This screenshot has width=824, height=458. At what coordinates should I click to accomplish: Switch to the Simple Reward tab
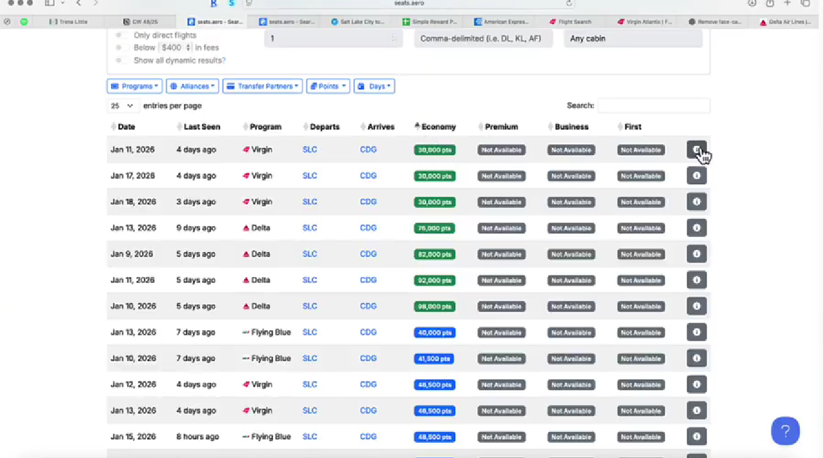point(430,22)
